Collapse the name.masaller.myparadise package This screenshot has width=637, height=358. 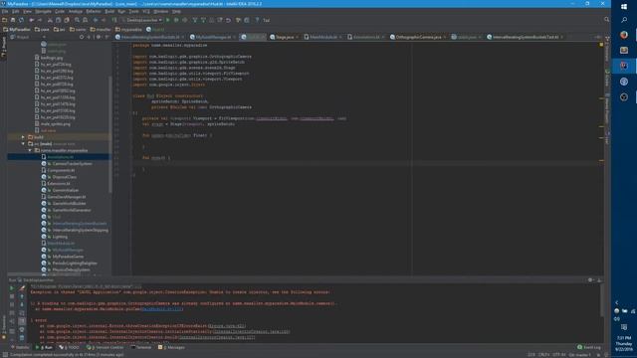click(30, 150)
